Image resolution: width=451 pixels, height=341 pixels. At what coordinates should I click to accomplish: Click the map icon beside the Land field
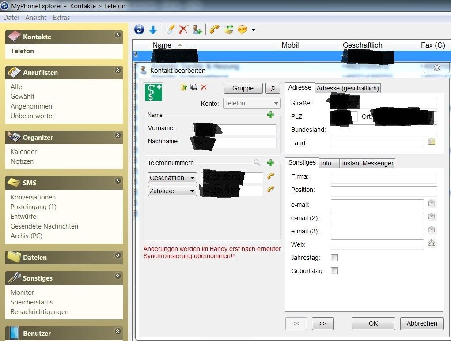click(x=432, y=141)
